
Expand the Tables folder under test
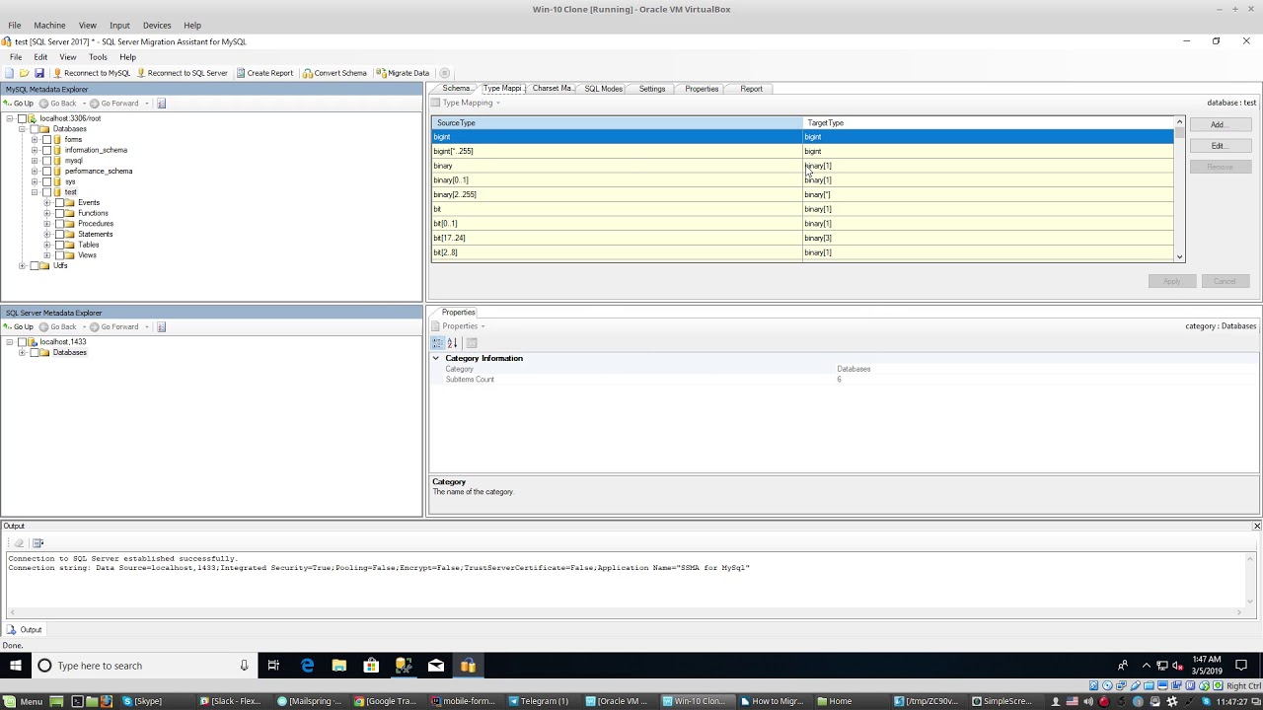pos(46,245)
